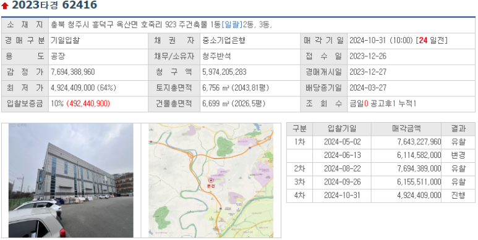
Task: Click the 변경 result cell
Action: [x=458, y=155]
